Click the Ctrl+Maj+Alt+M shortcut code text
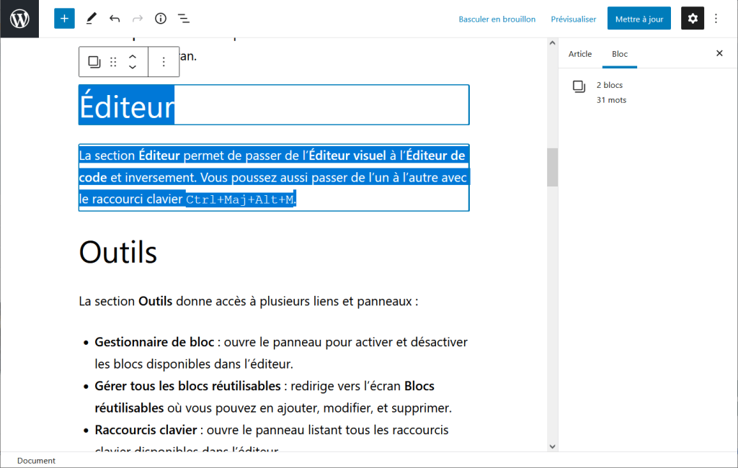The height and width of the screenshot is (468, 738). 239,199
